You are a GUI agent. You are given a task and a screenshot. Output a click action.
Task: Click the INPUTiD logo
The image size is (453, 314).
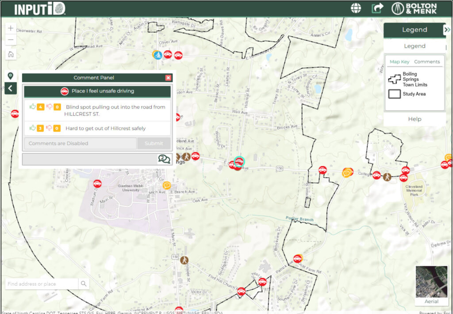point(40,9)
